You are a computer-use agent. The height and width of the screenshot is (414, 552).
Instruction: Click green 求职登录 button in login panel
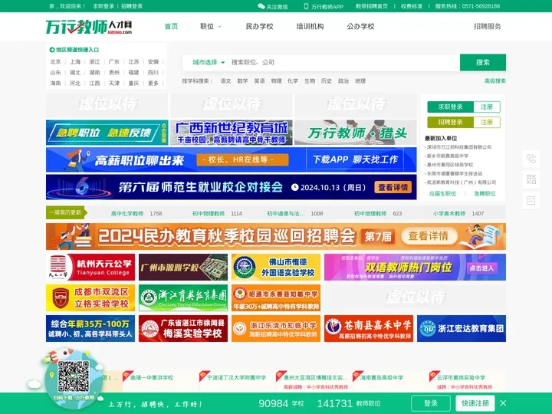click(x=450, y=107)
